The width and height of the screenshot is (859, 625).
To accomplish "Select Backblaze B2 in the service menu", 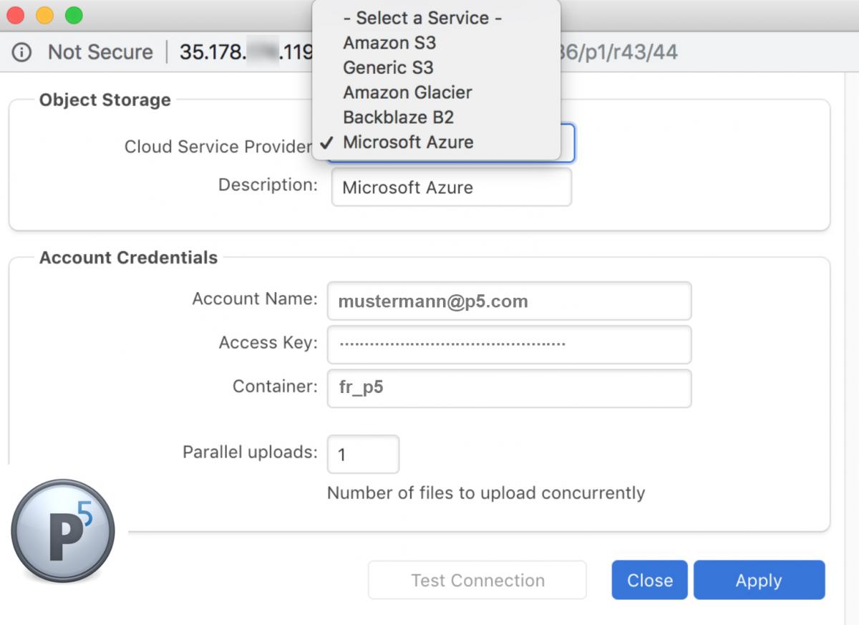I will click(x=398, y=117).
